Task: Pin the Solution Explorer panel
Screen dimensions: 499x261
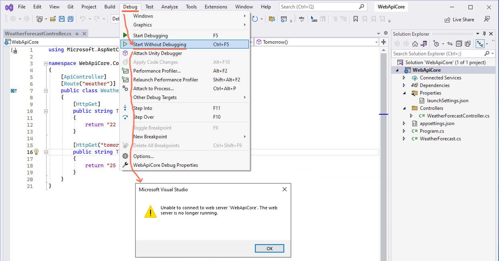Action: pos(484,34)
